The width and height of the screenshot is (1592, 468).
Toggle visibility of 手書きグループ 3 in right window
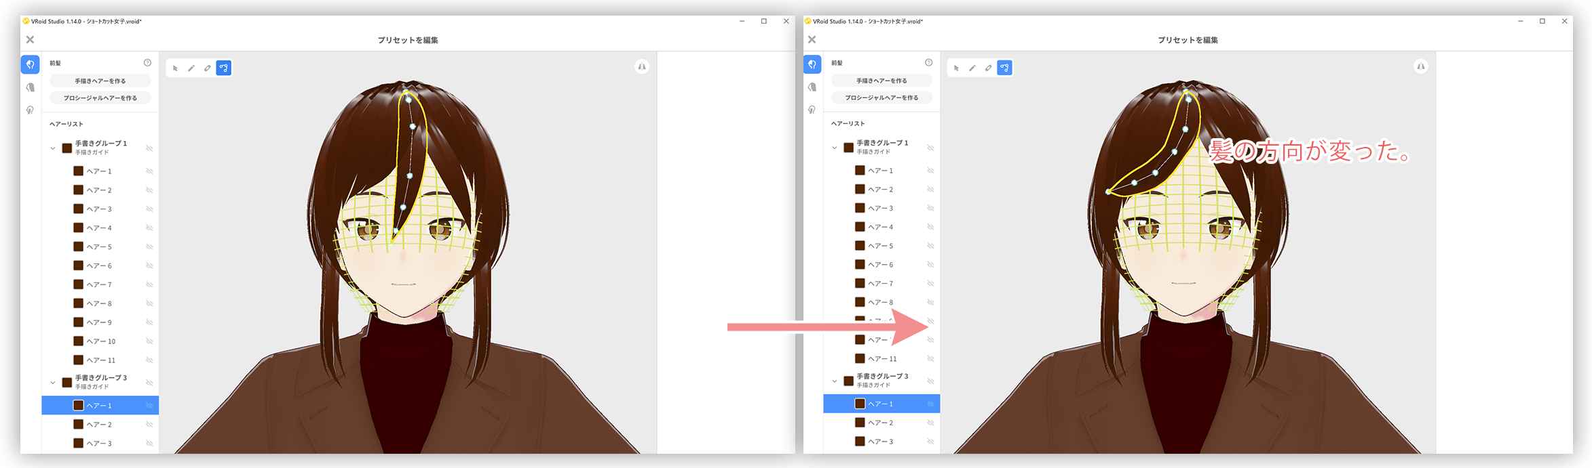pos(930,381)
